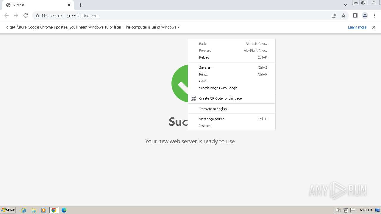The image size is (381, 214).
Task: Click the Not secure warning icon
Action: coord(38,15)
